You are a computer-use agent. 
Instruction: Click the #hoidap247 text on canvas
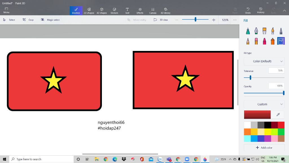109,128
